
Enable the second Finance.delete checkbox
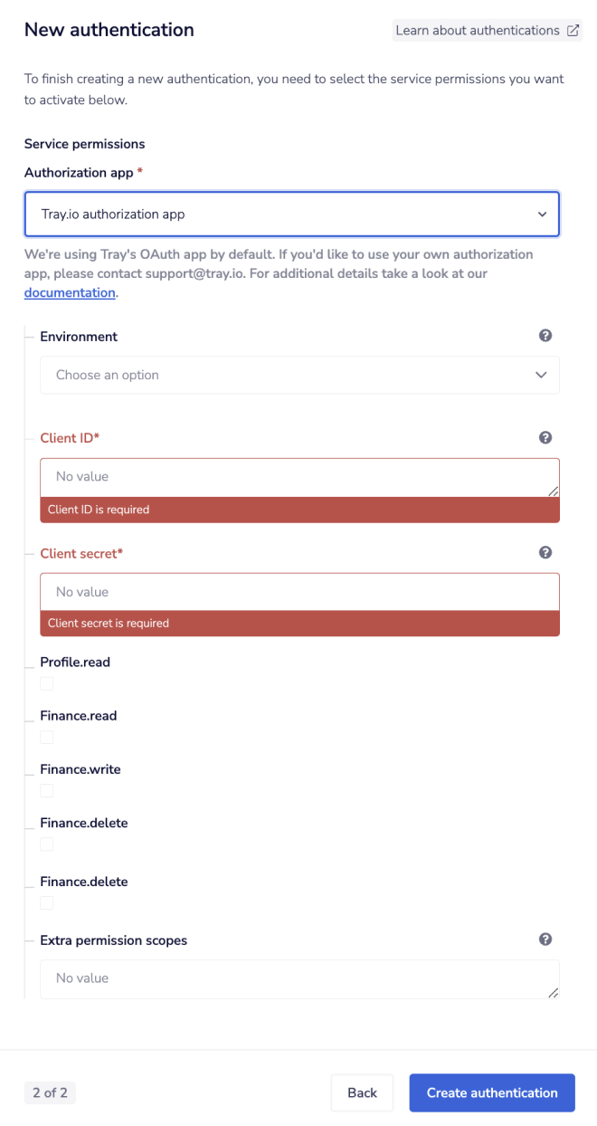pos(46,902)
